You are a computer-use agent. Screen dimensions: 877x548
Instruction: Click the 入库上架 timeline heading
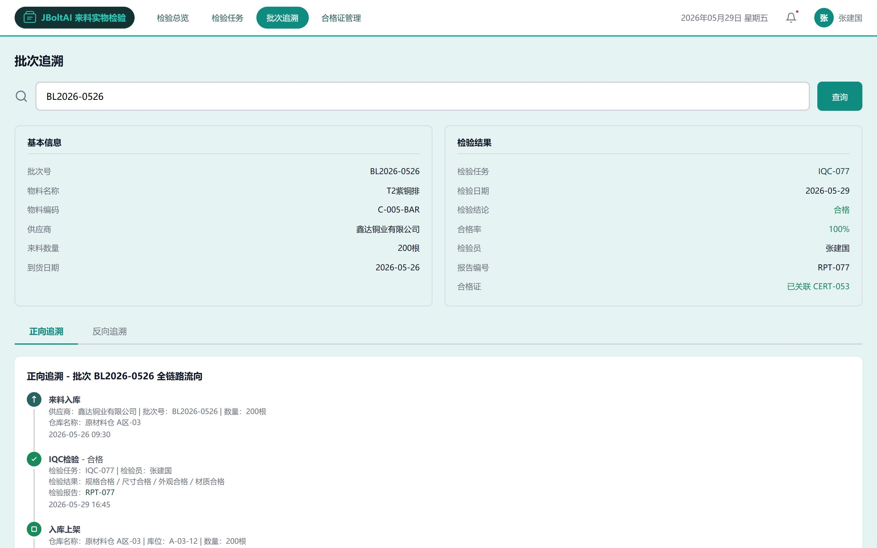click(x=65, y=529)
